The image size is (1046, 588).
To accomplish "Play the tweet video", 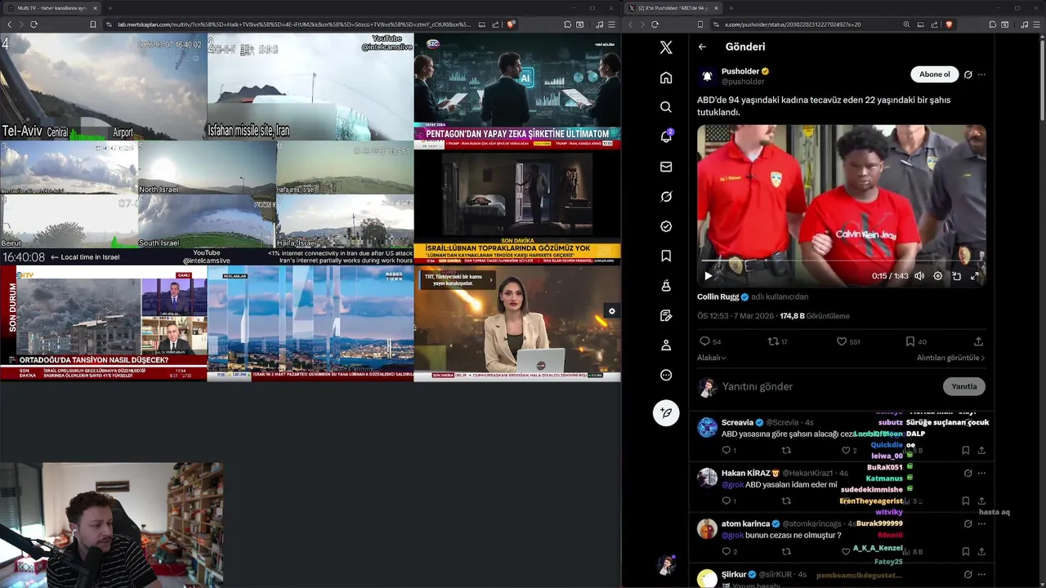I will tap(708, 276).
